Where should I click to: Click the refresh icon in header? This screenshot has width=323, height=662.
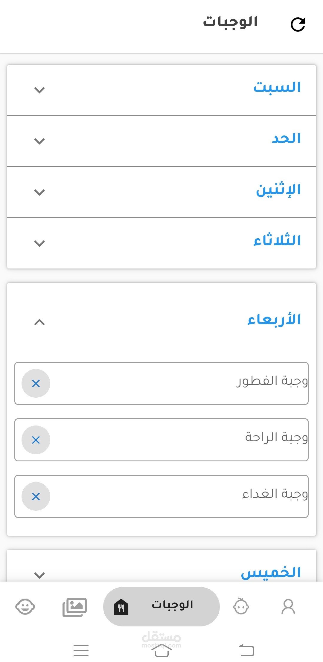(x=298, y=25)
